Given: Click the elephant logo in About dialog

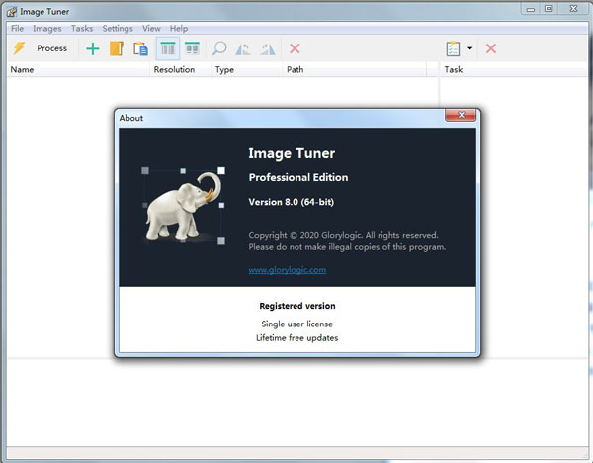Looking at the screenshot, I should (184, 207).
